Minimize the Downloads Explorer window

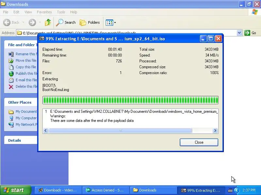pos(241,4)
